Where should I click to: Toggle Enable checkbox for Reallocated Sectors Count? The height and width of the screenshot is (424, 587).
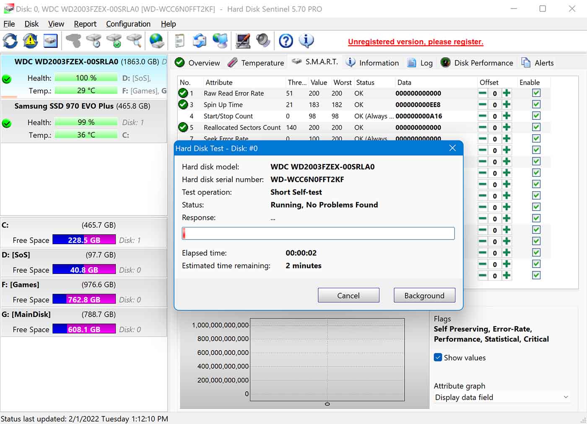tap(536, 127)
